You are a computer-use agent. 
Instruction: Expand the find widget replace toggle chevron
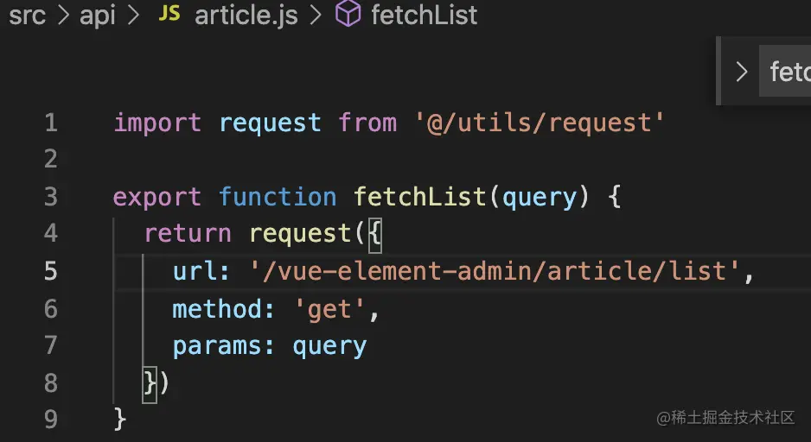click(x=741, y=72)
